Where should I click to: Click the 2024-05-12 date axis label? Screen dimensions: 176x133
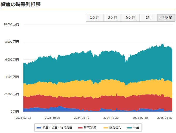(82, 117)
